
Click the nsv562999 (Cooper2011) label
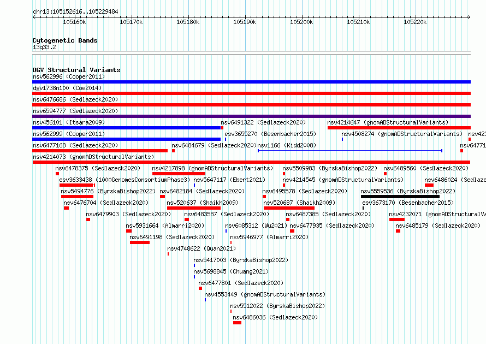(69, 134)
